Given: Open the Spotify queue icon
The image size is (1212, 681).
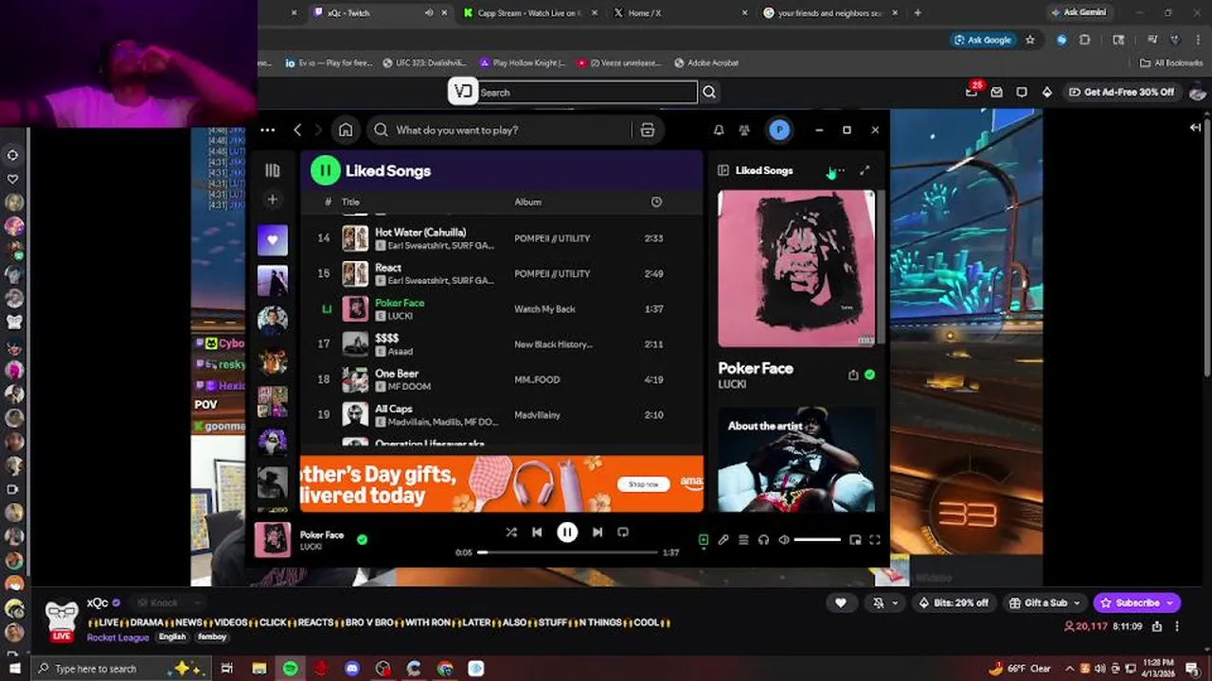Looking at the screenshot, I should tap(743, 540).
